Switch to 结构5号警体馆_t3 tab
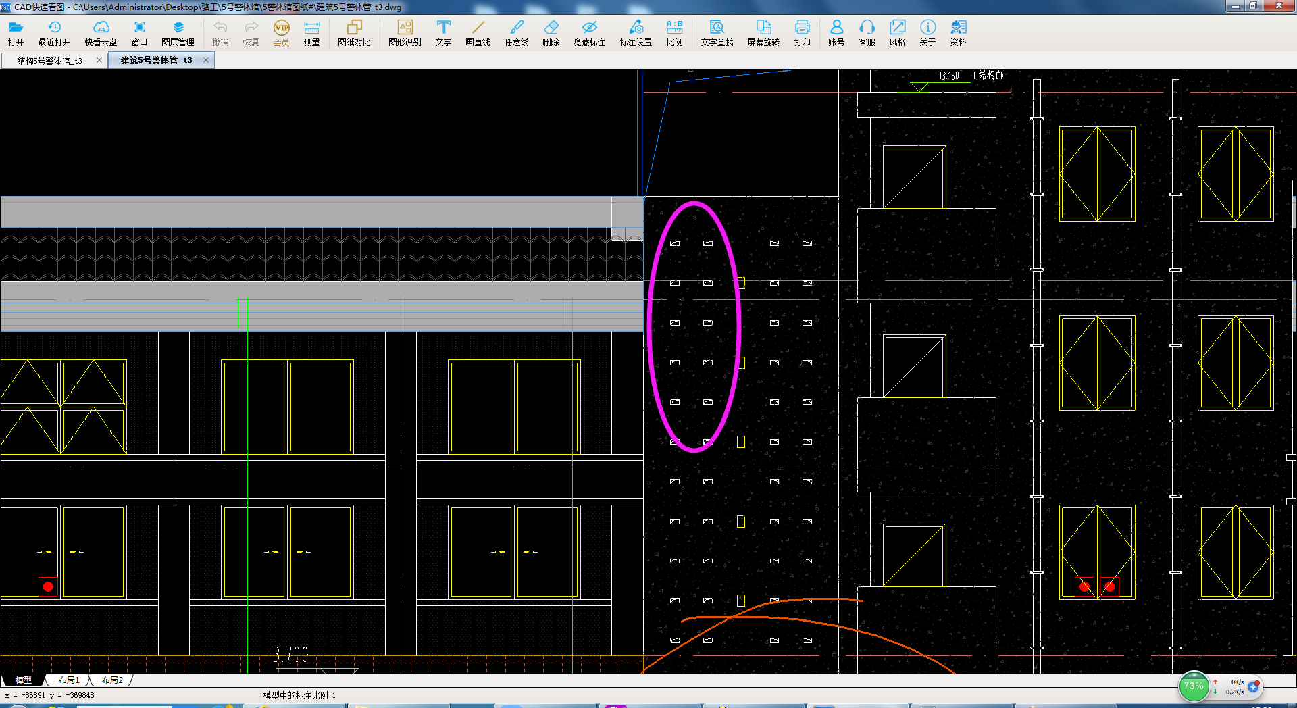The image size is (1297, 708). [x=49, y=61]
